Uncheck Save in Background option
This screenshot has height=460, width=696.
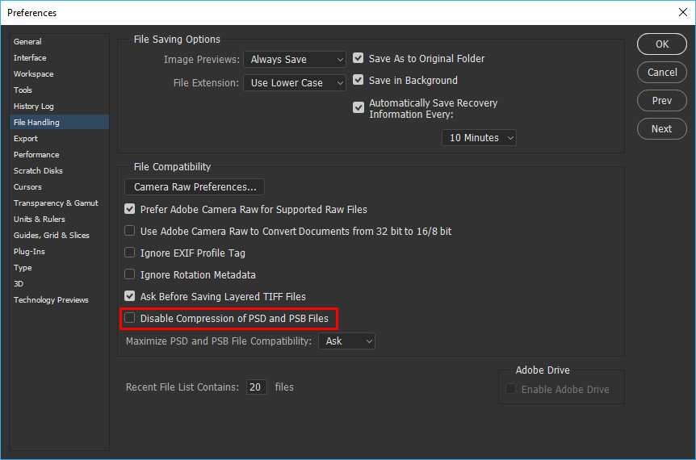(x=358, y=80)
